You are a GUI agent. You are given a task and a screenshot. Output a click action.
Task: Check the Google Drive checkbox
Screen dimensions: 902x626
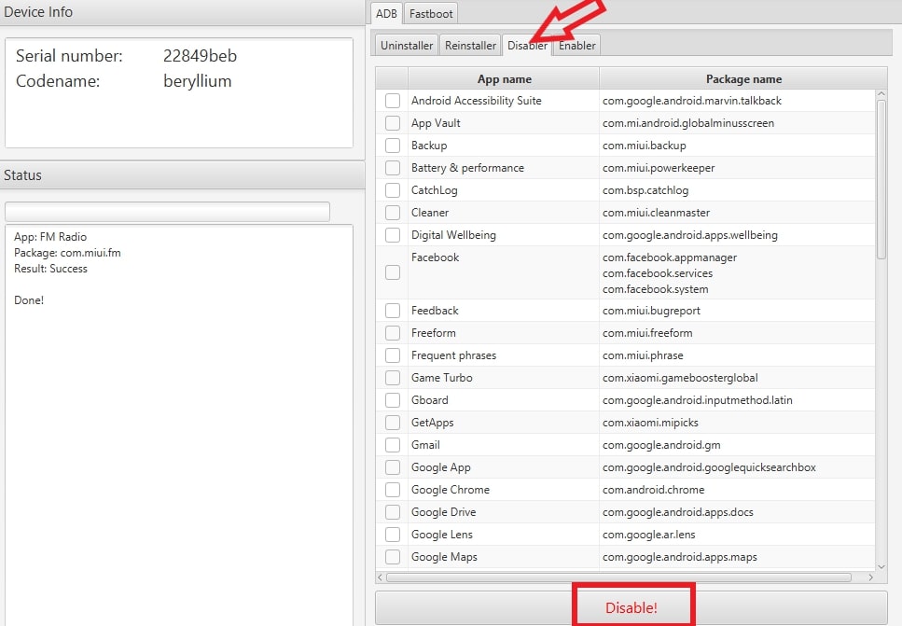tap(393, 512)
